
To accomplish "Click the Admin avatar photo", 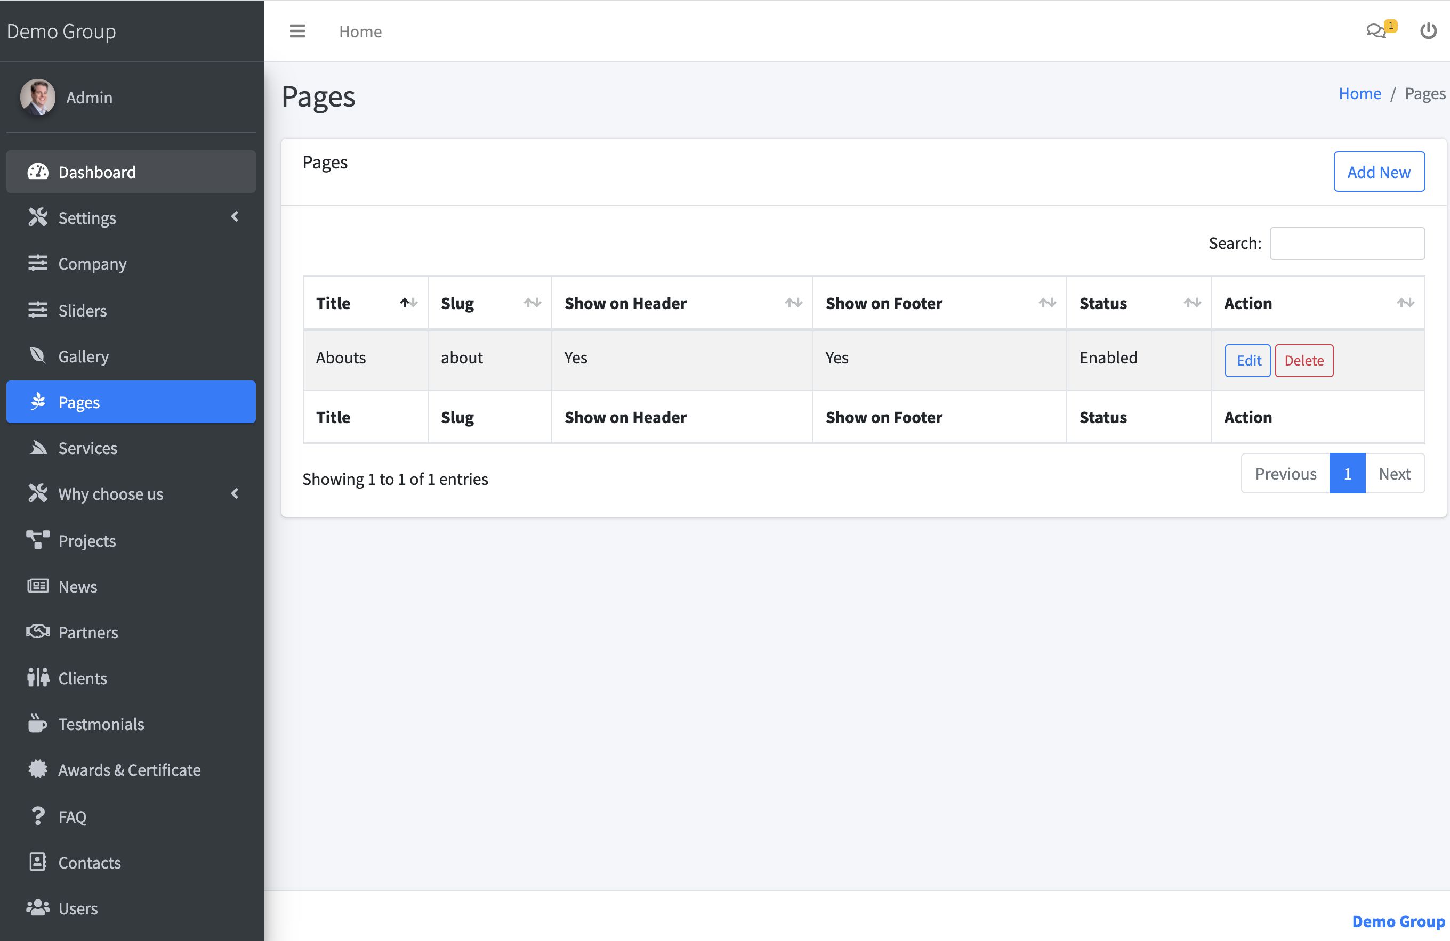I will click(x=38, y=97).
